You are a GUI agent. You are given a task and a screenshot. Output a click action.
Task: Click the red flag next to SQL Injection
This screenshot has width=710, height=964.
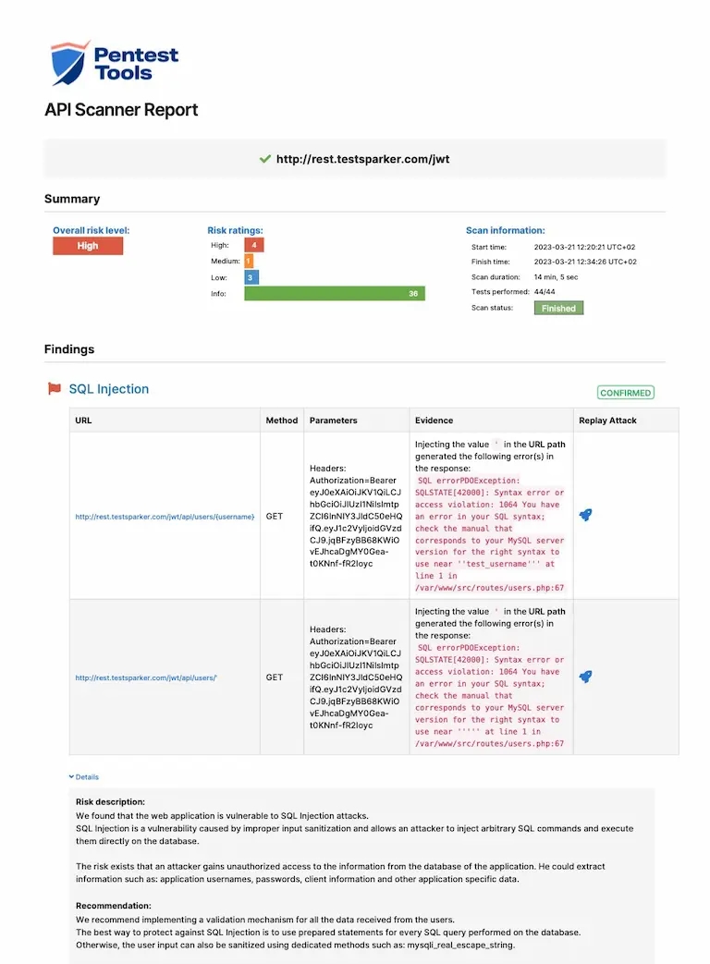click(55, 389)
